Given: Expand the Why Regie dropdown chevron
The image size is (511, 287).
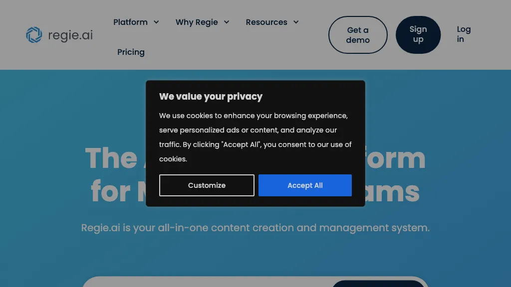Looking at the screenshot, I should pyautogui.click(x=227, y=22).
